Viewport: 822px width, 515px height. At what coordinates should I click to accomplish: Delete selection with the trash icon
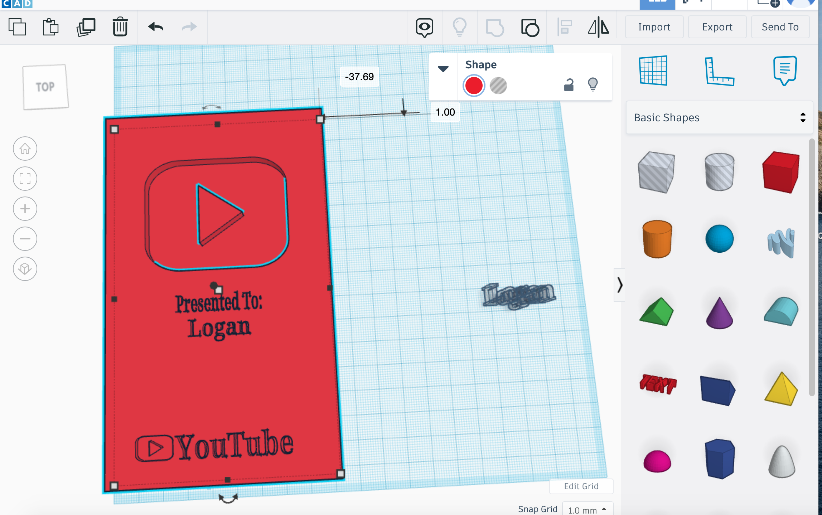[120, 27]
